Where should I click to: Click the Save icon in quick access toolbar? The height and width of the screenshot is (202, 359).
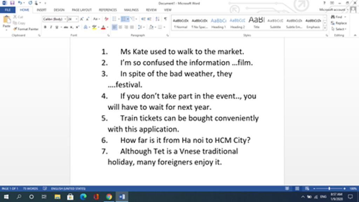click(x=12, y=3)
